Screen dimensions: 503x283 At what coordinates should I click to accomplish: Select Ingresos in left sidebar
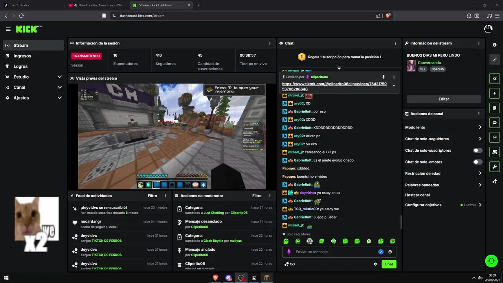(33, 56)
